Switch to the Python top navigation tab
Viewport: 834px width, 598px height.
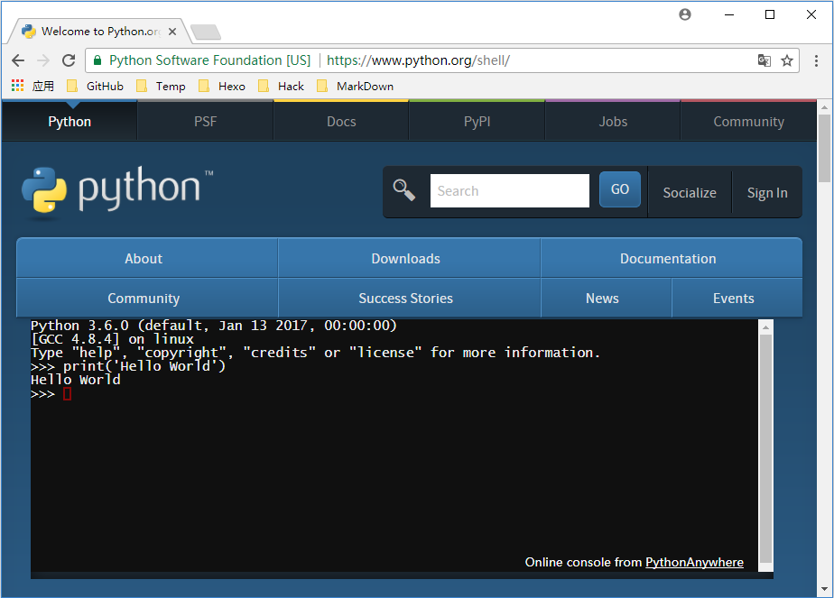tap(69, 121)
